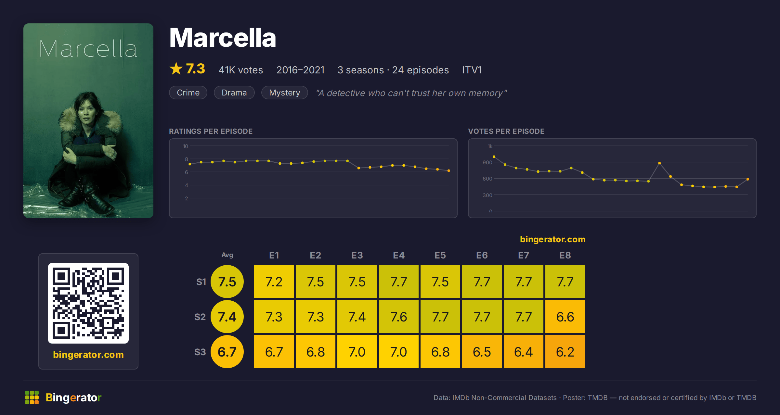
Task: Select the Crime genre tag
Action: (188, 93)
